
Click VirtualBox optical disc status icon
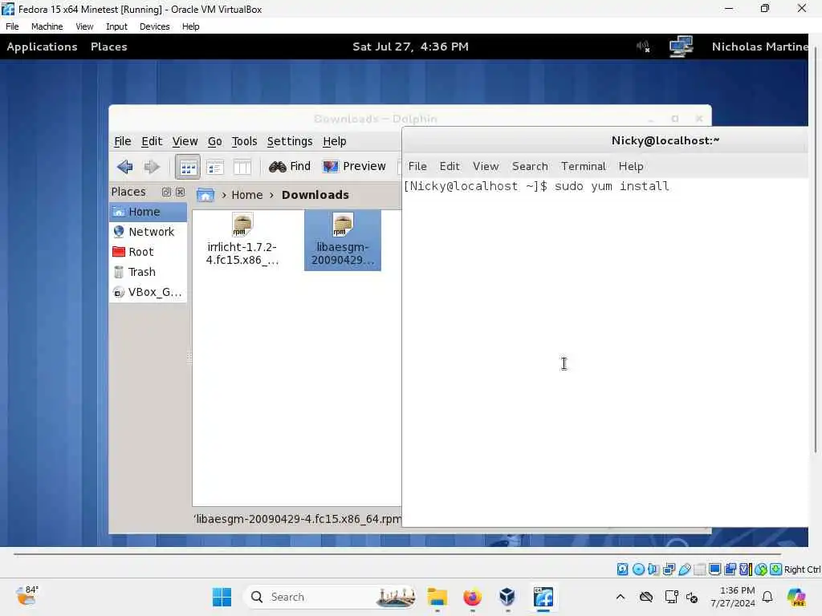pos(638,569)
